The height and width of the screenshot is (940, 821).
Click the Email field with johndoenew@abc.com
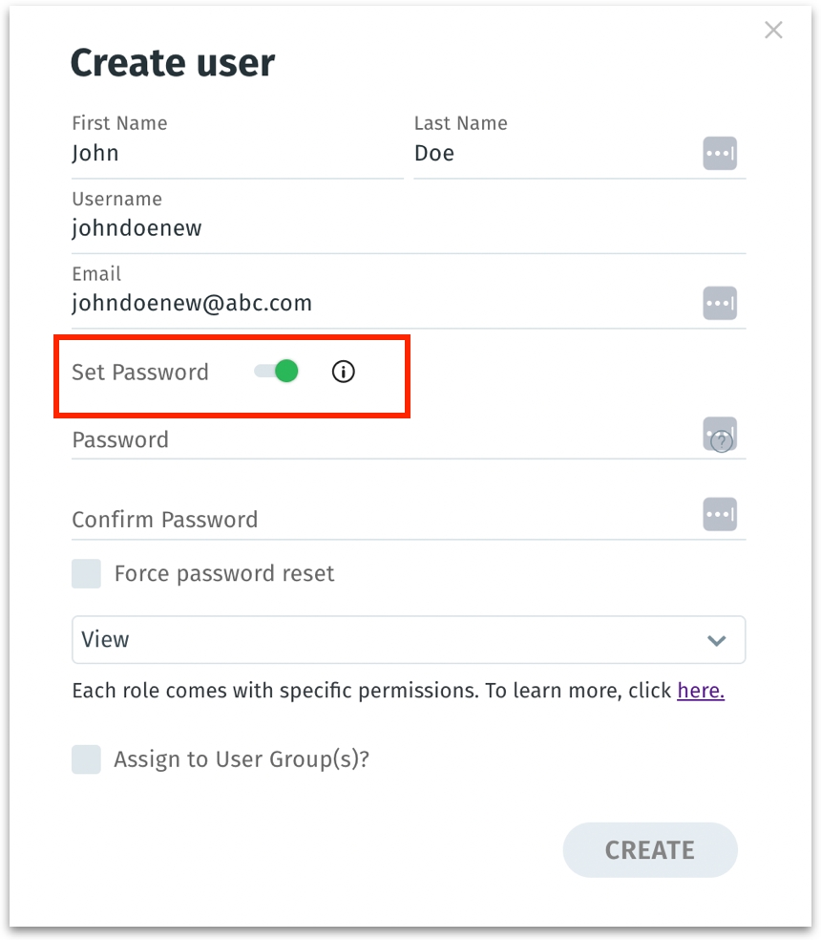tap(382, 304)
